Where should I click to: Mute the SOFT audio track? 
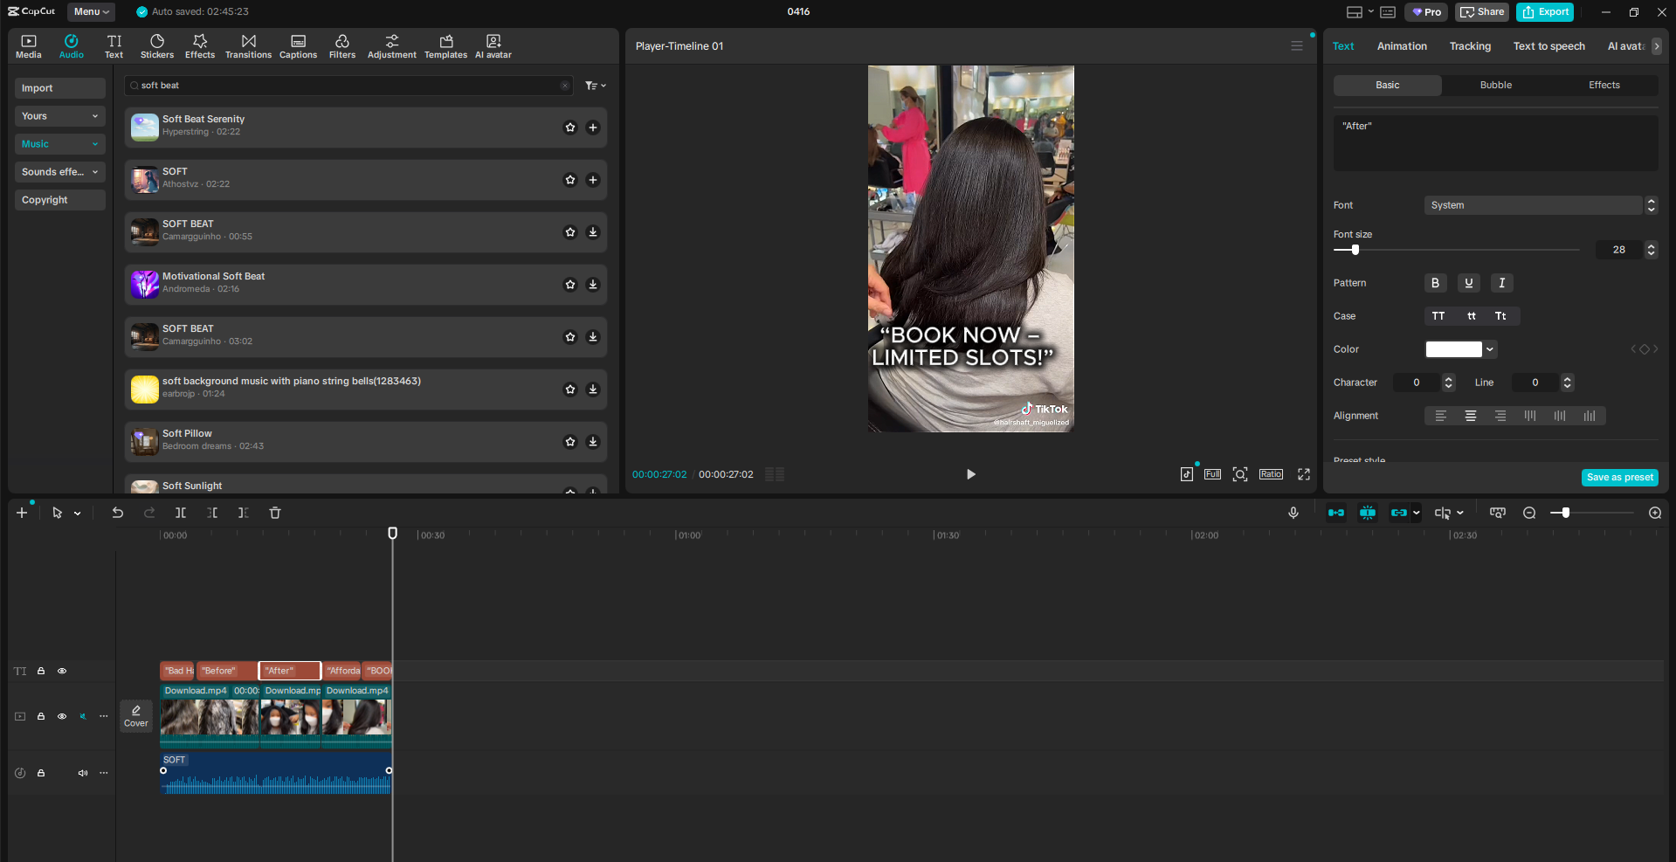83,773
